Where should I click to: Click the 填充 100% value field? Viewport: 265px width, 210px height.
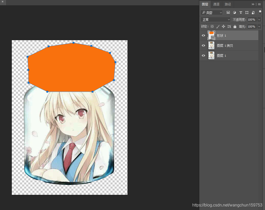tap(252, 27)
